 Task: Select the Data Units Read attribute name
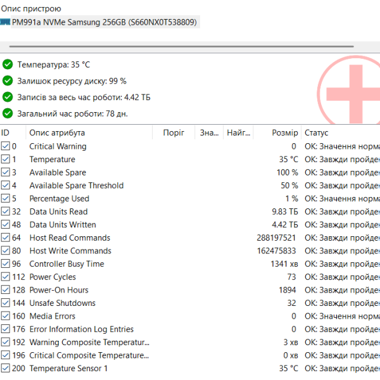coord(58,212)
